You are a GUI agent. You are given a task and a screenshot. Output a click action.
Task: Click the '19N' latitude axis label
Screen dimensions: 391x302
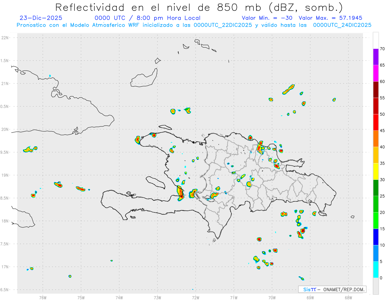point(6,175)
